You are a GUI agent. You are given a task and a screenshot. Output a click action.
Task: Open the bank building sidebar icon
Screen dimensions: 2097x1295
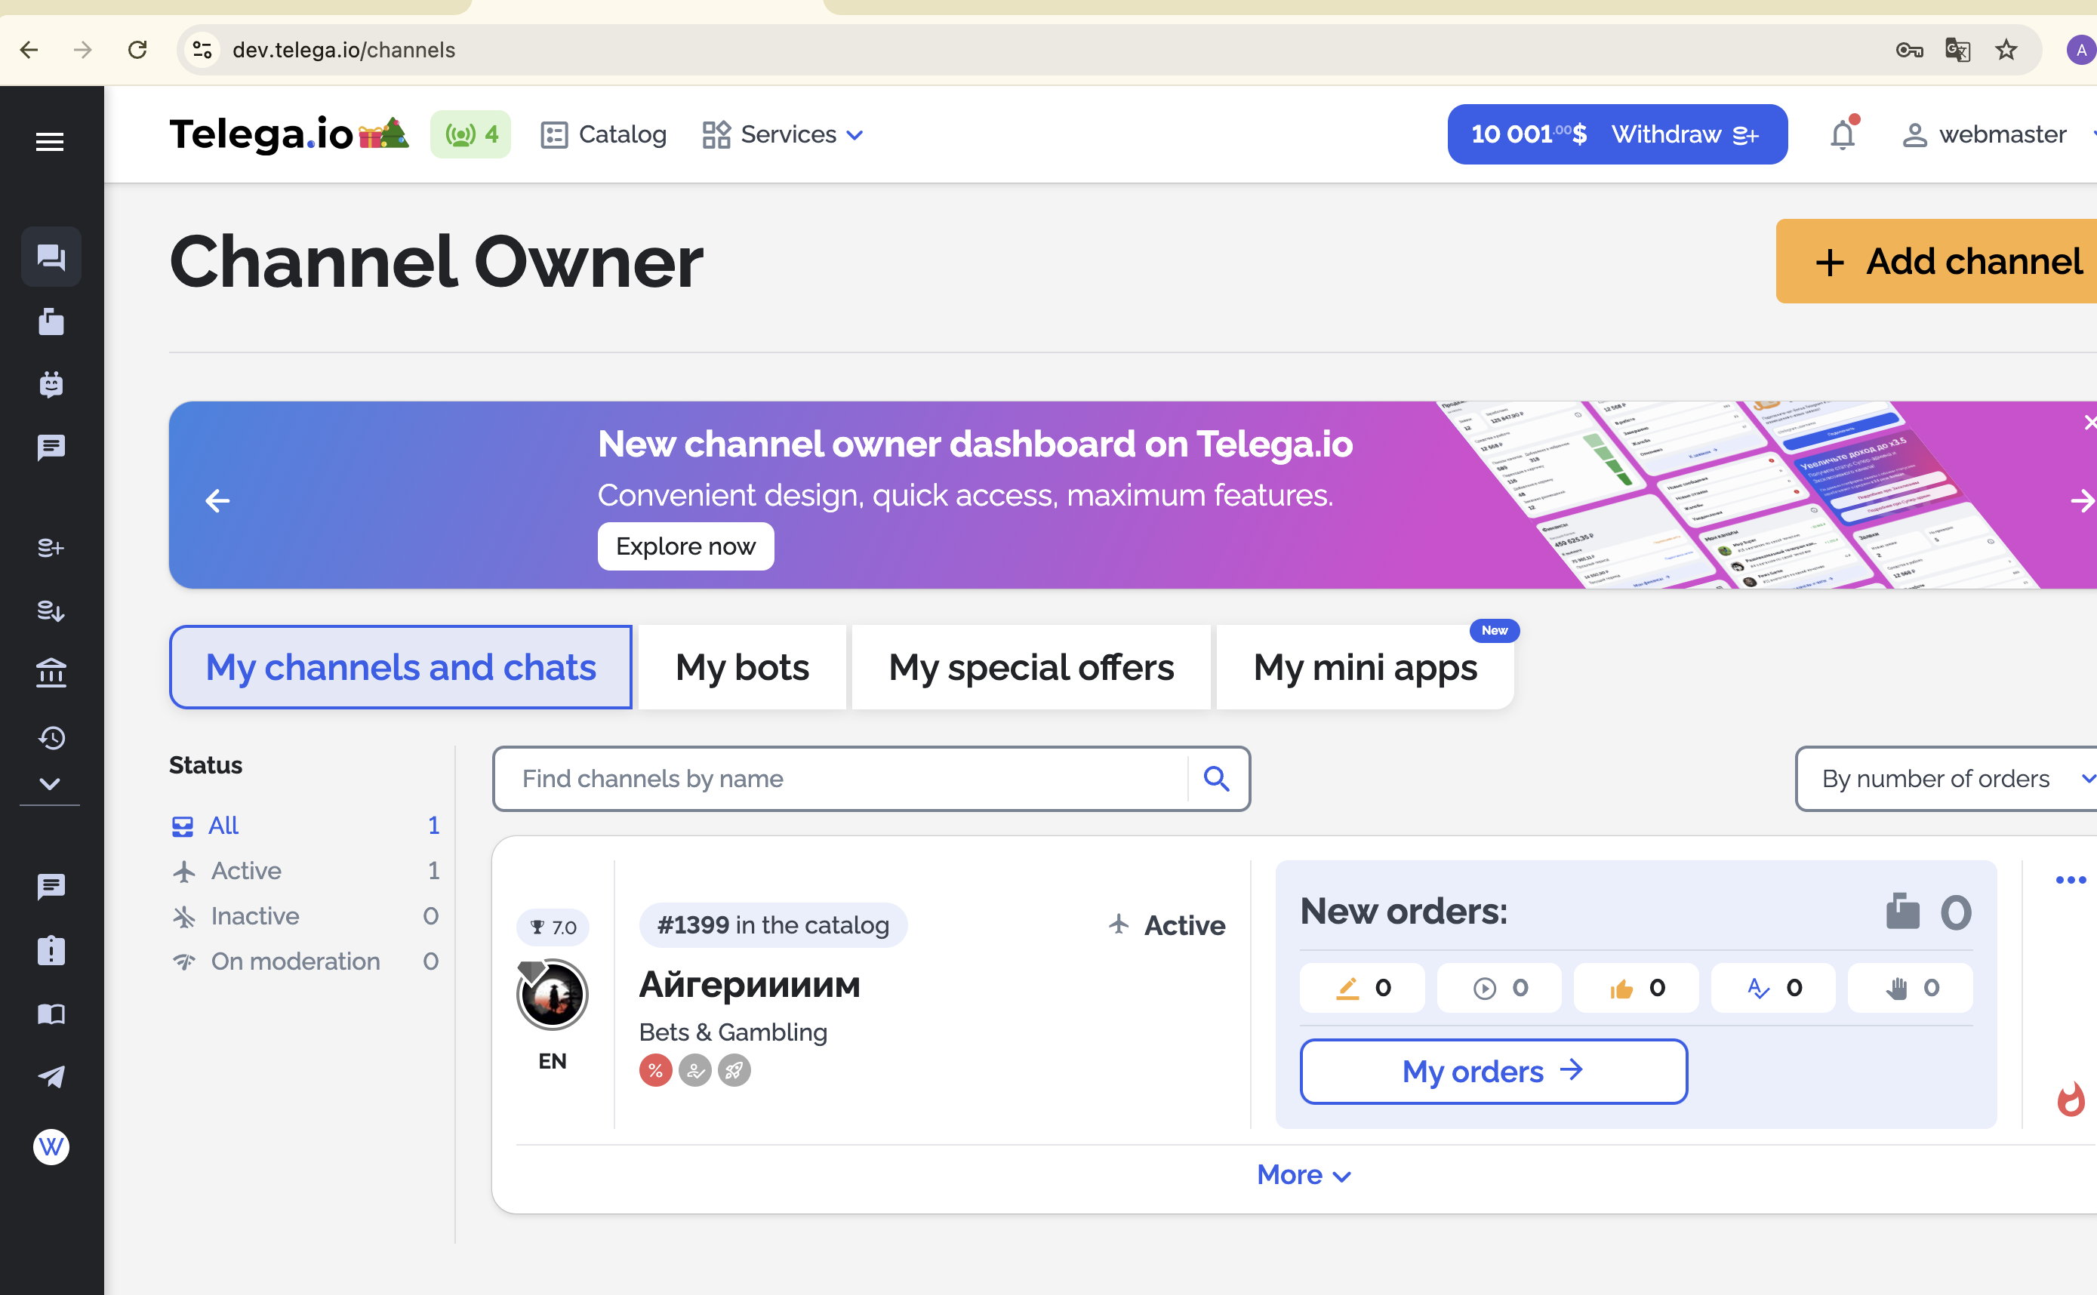point(51,673)
